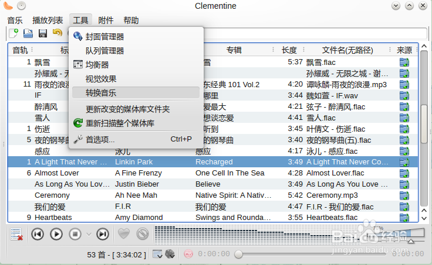
Task: Click the source icon for Almost Lover.flac row
Action: point(404,173)
